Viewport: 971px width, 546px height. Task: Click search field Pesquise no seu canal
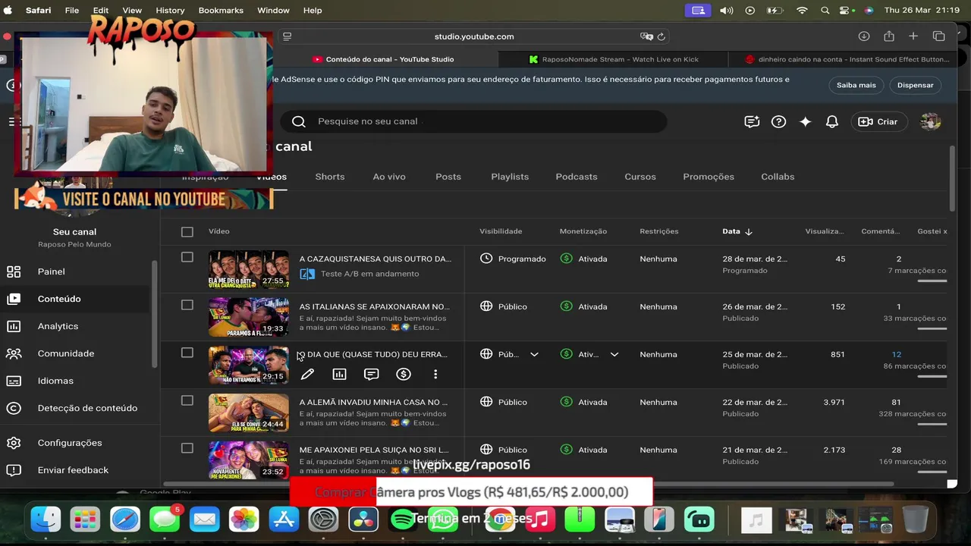[x=474, y=121]
